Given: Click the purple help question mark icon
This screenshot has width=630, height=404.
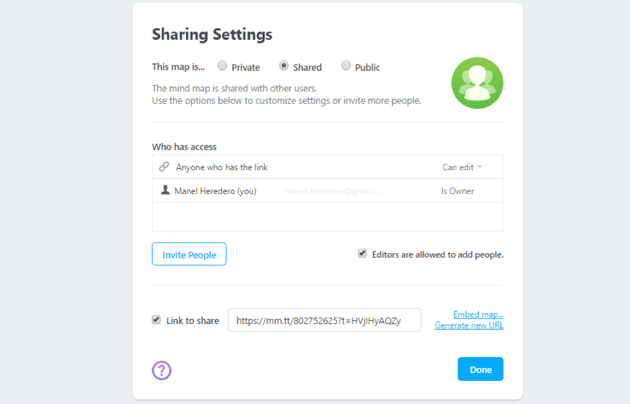Looking at the screenshot, I should point(161,370).
